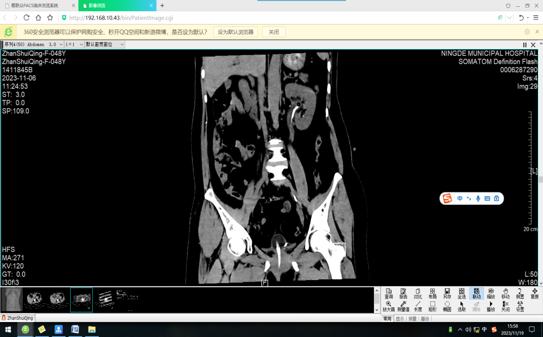Open the 布局 layout tool
This screenshot has height=337, width=543.
[x=432, y=293]
